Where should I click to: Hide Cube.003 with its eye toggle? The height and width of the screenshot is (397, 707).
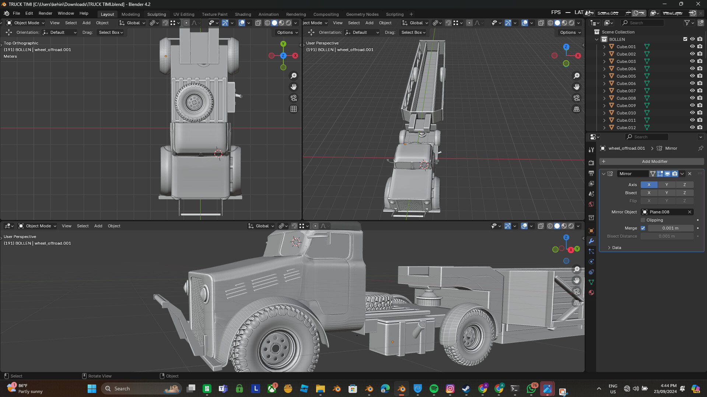click(692, 61)
